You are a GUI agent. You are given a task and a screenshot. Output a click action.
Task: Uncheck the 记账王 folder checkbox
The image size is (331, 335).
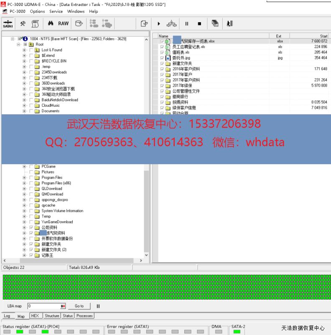pos(31,255)
